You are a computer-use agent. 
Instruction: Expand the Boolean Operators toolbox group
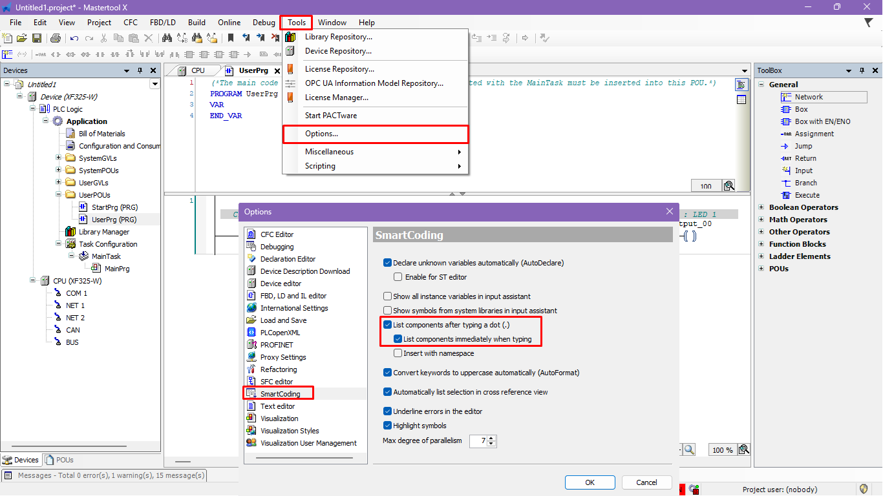point(761,207)
